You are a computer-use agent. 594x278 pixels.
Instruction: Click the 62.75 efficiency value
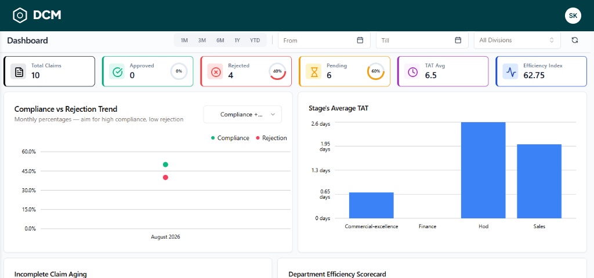click(534, 75)
